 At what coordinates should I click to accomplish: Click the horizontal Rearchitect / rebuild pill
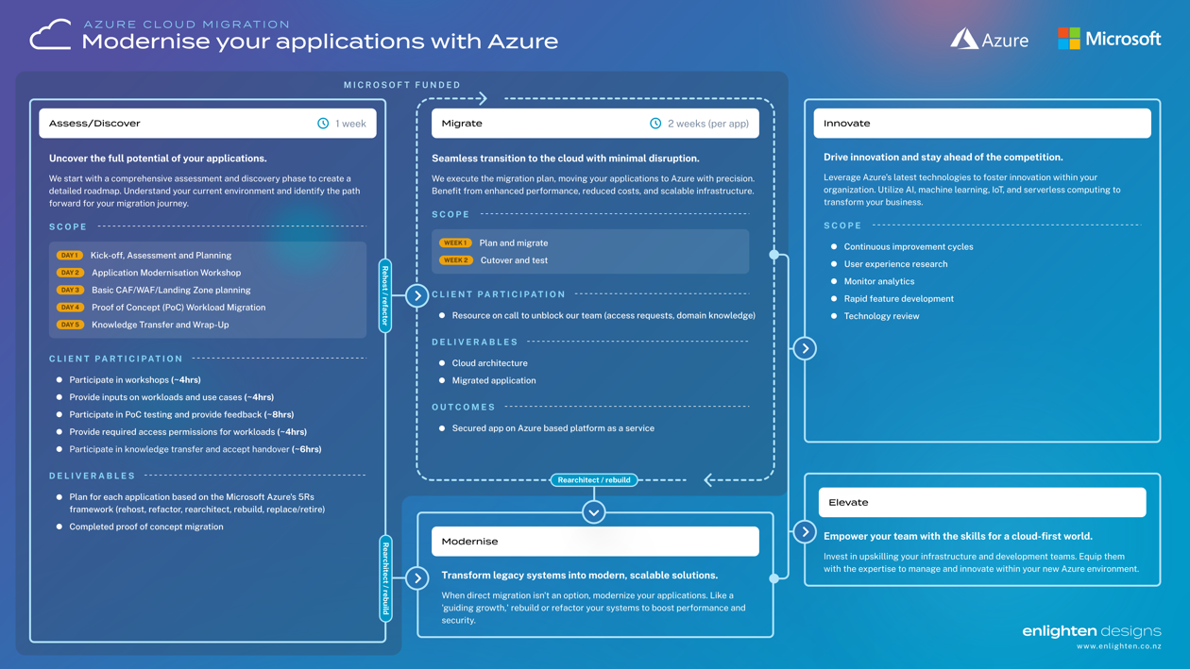(x=594, y=480)
